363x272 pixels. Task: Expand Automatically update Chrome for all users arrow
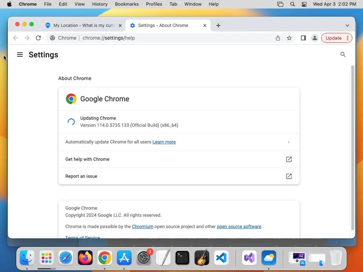(289, 142)
